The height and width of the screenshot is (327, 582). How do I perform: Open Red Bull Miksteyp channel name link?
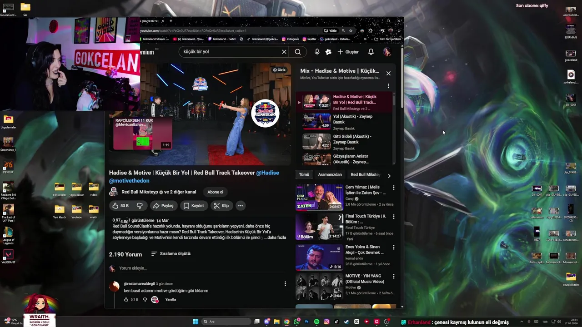[140, 192]
